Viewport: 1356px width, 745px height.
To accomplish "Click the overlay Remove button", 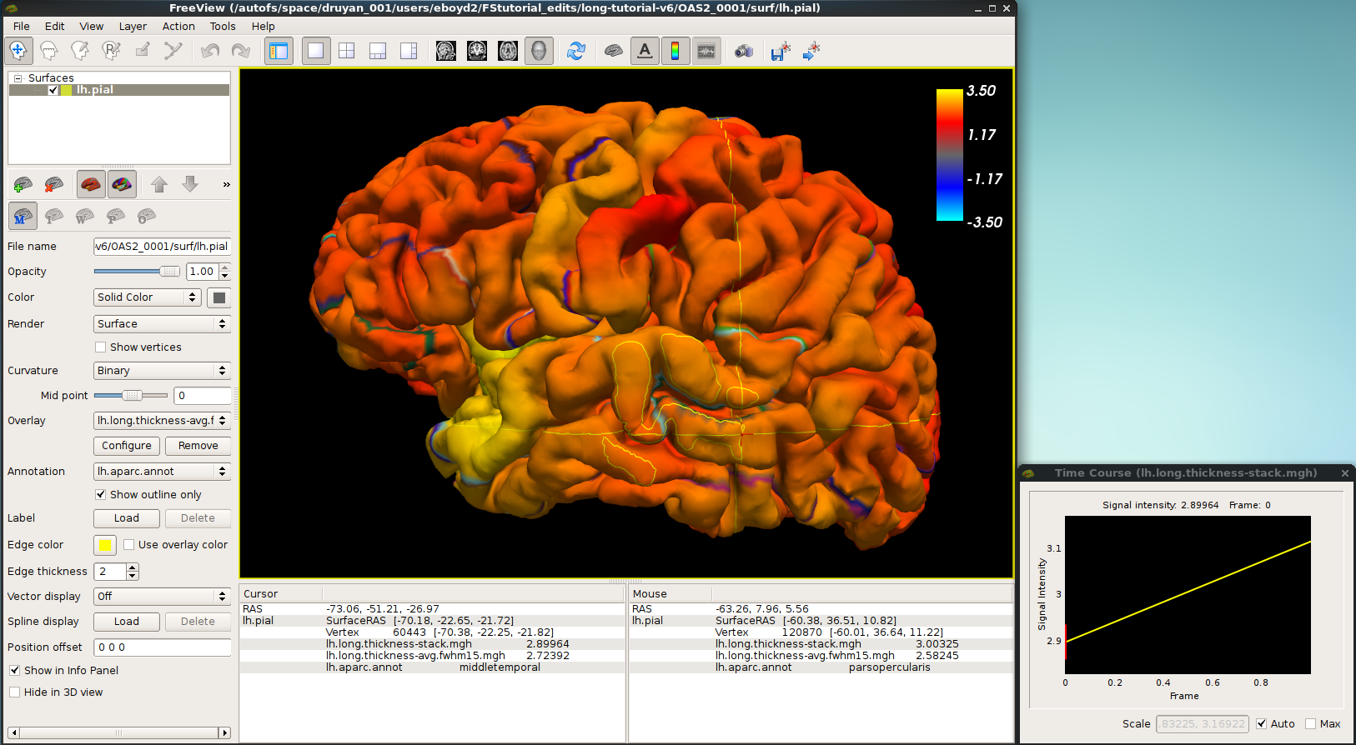I will 198,446.
